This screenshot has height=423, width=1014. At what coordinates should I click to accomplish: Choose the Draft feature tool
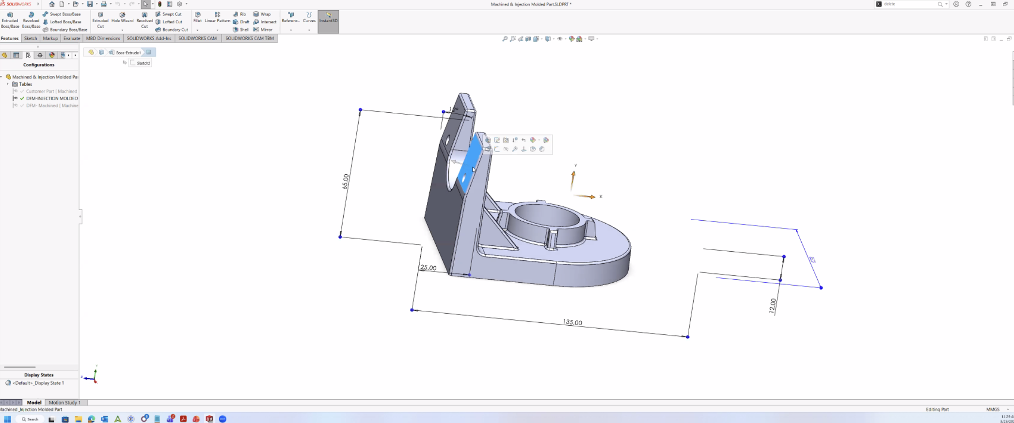pyautogui.click(x=241, y=22)
